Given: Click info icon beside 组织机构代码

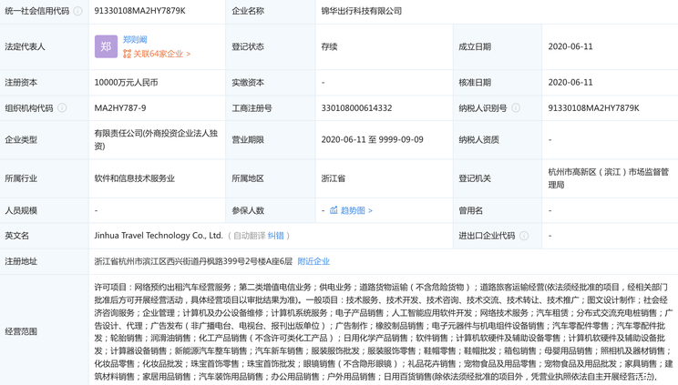Looking at the screenshot, I should (x=62, y=107).
